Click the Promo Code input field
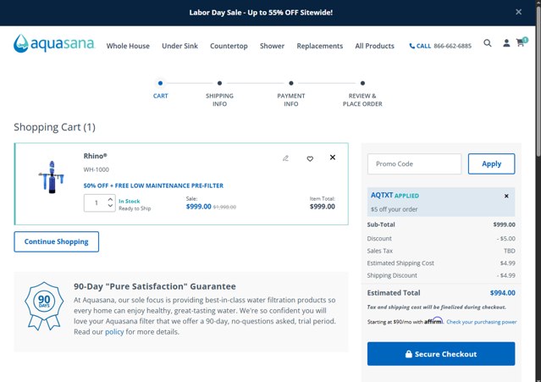The image size is (541, 382). coord(414,164)
